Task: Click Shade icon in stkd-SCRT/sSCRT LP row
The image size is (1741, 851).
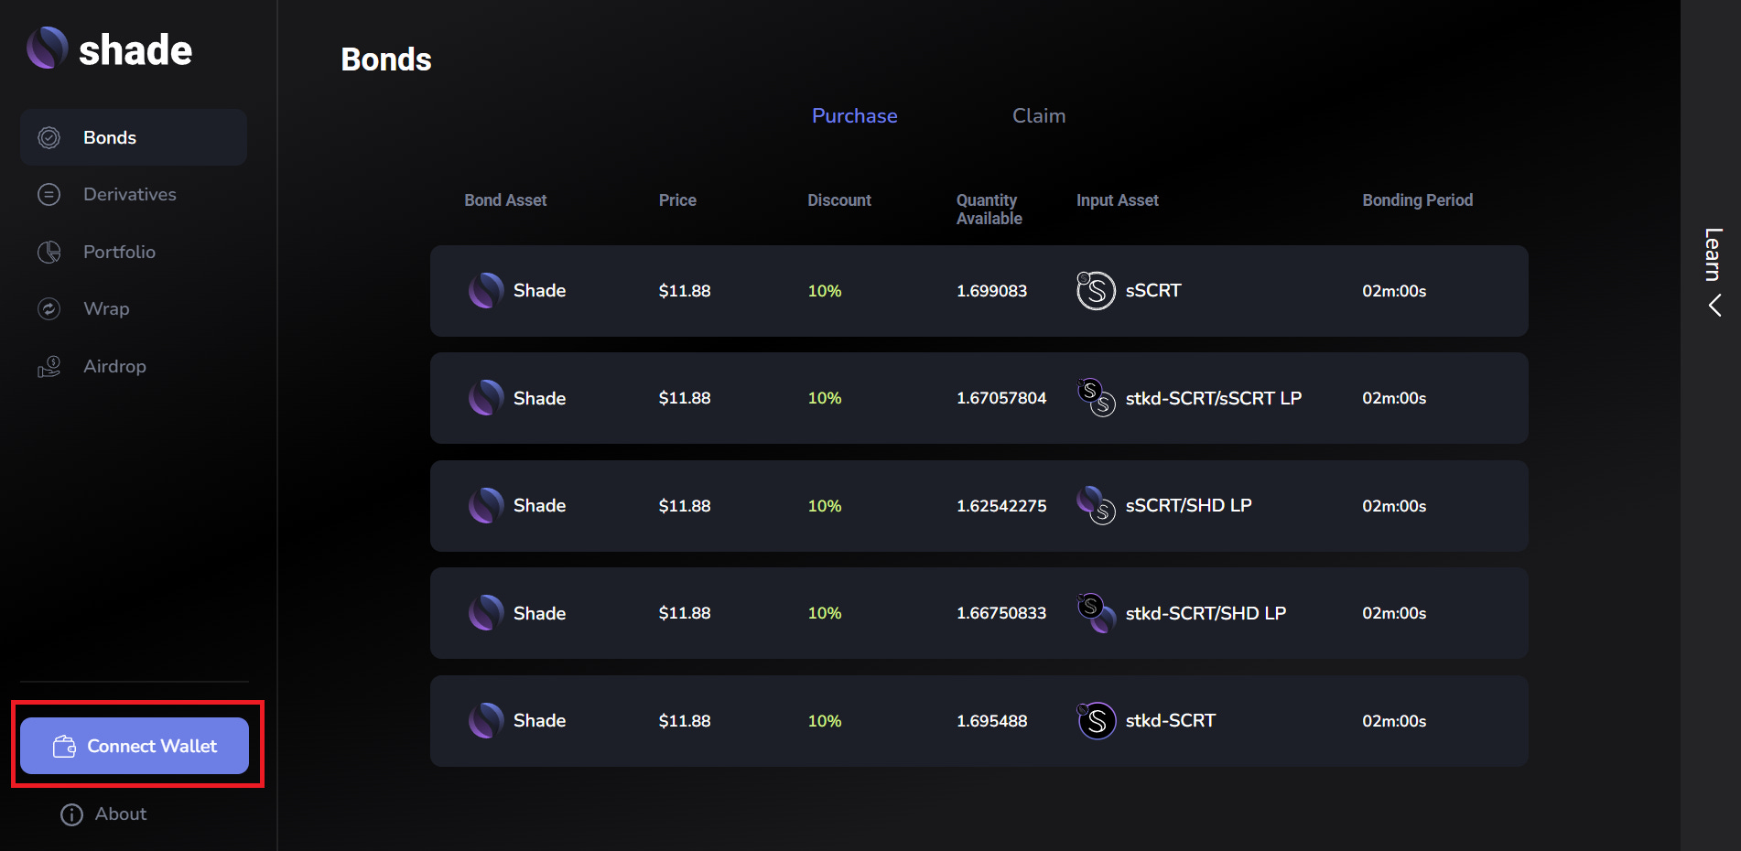Action: point(486,398)
